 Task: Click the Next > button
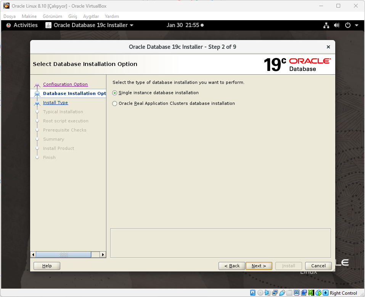pyautogui.click(x=259, y=266)
